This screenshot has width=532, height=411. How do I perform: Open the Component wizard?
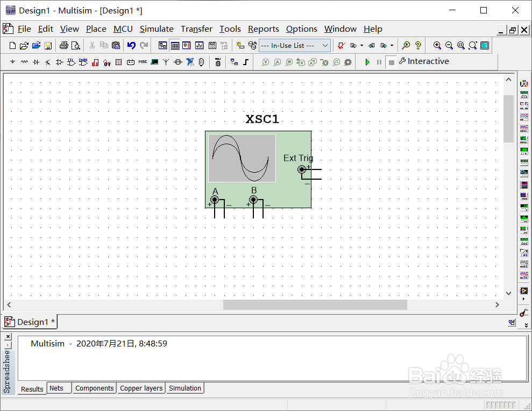coord(240,46)
